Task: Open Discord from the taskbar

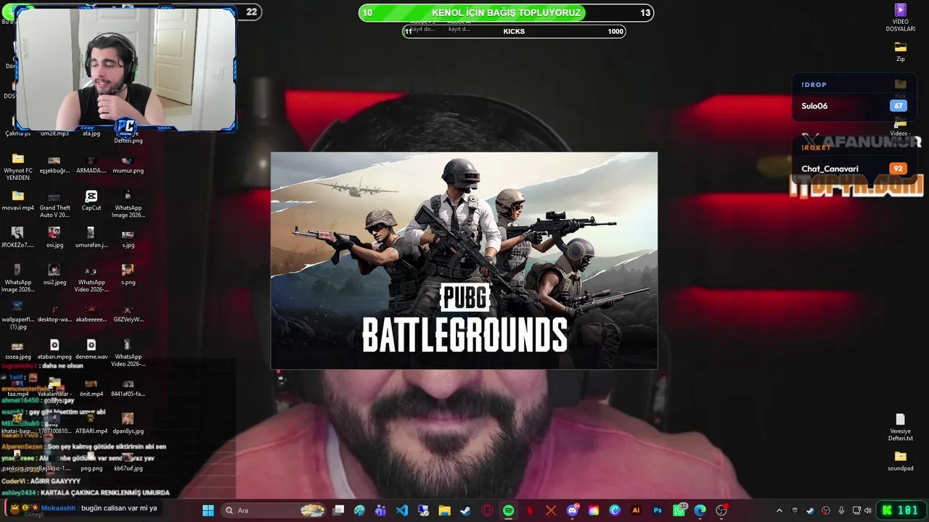Action: point(572,510)
